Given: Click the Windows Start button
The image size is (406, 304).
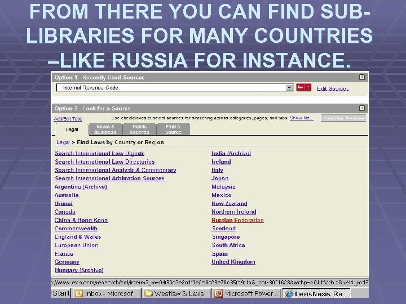Looking at the screenshot, I should click(61, 293).
